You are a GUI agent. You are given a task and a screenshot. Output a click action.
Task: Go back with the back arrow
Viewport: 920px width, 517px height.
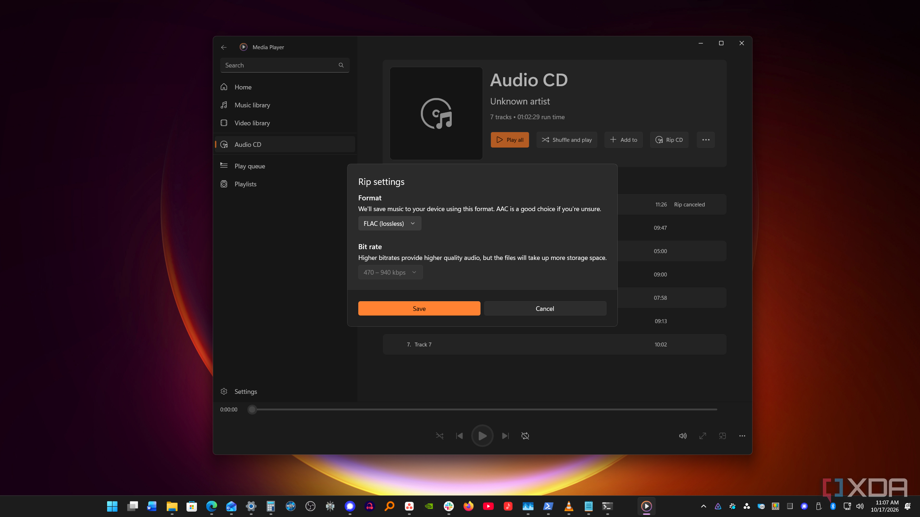coord(224,47)
